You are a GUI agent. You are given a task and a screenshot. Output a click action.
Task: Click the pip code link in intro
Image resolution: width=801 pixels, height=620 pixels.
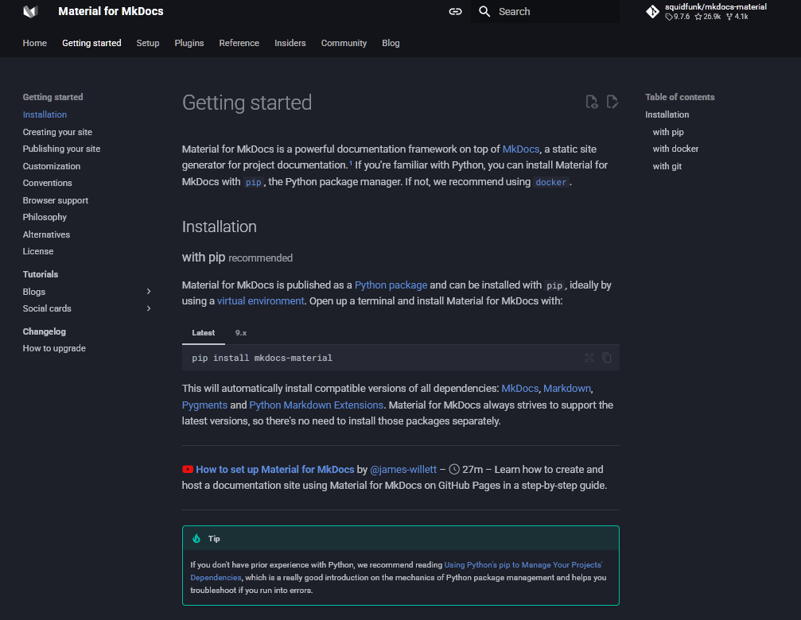pyautogui.click(x=253, y=182)
